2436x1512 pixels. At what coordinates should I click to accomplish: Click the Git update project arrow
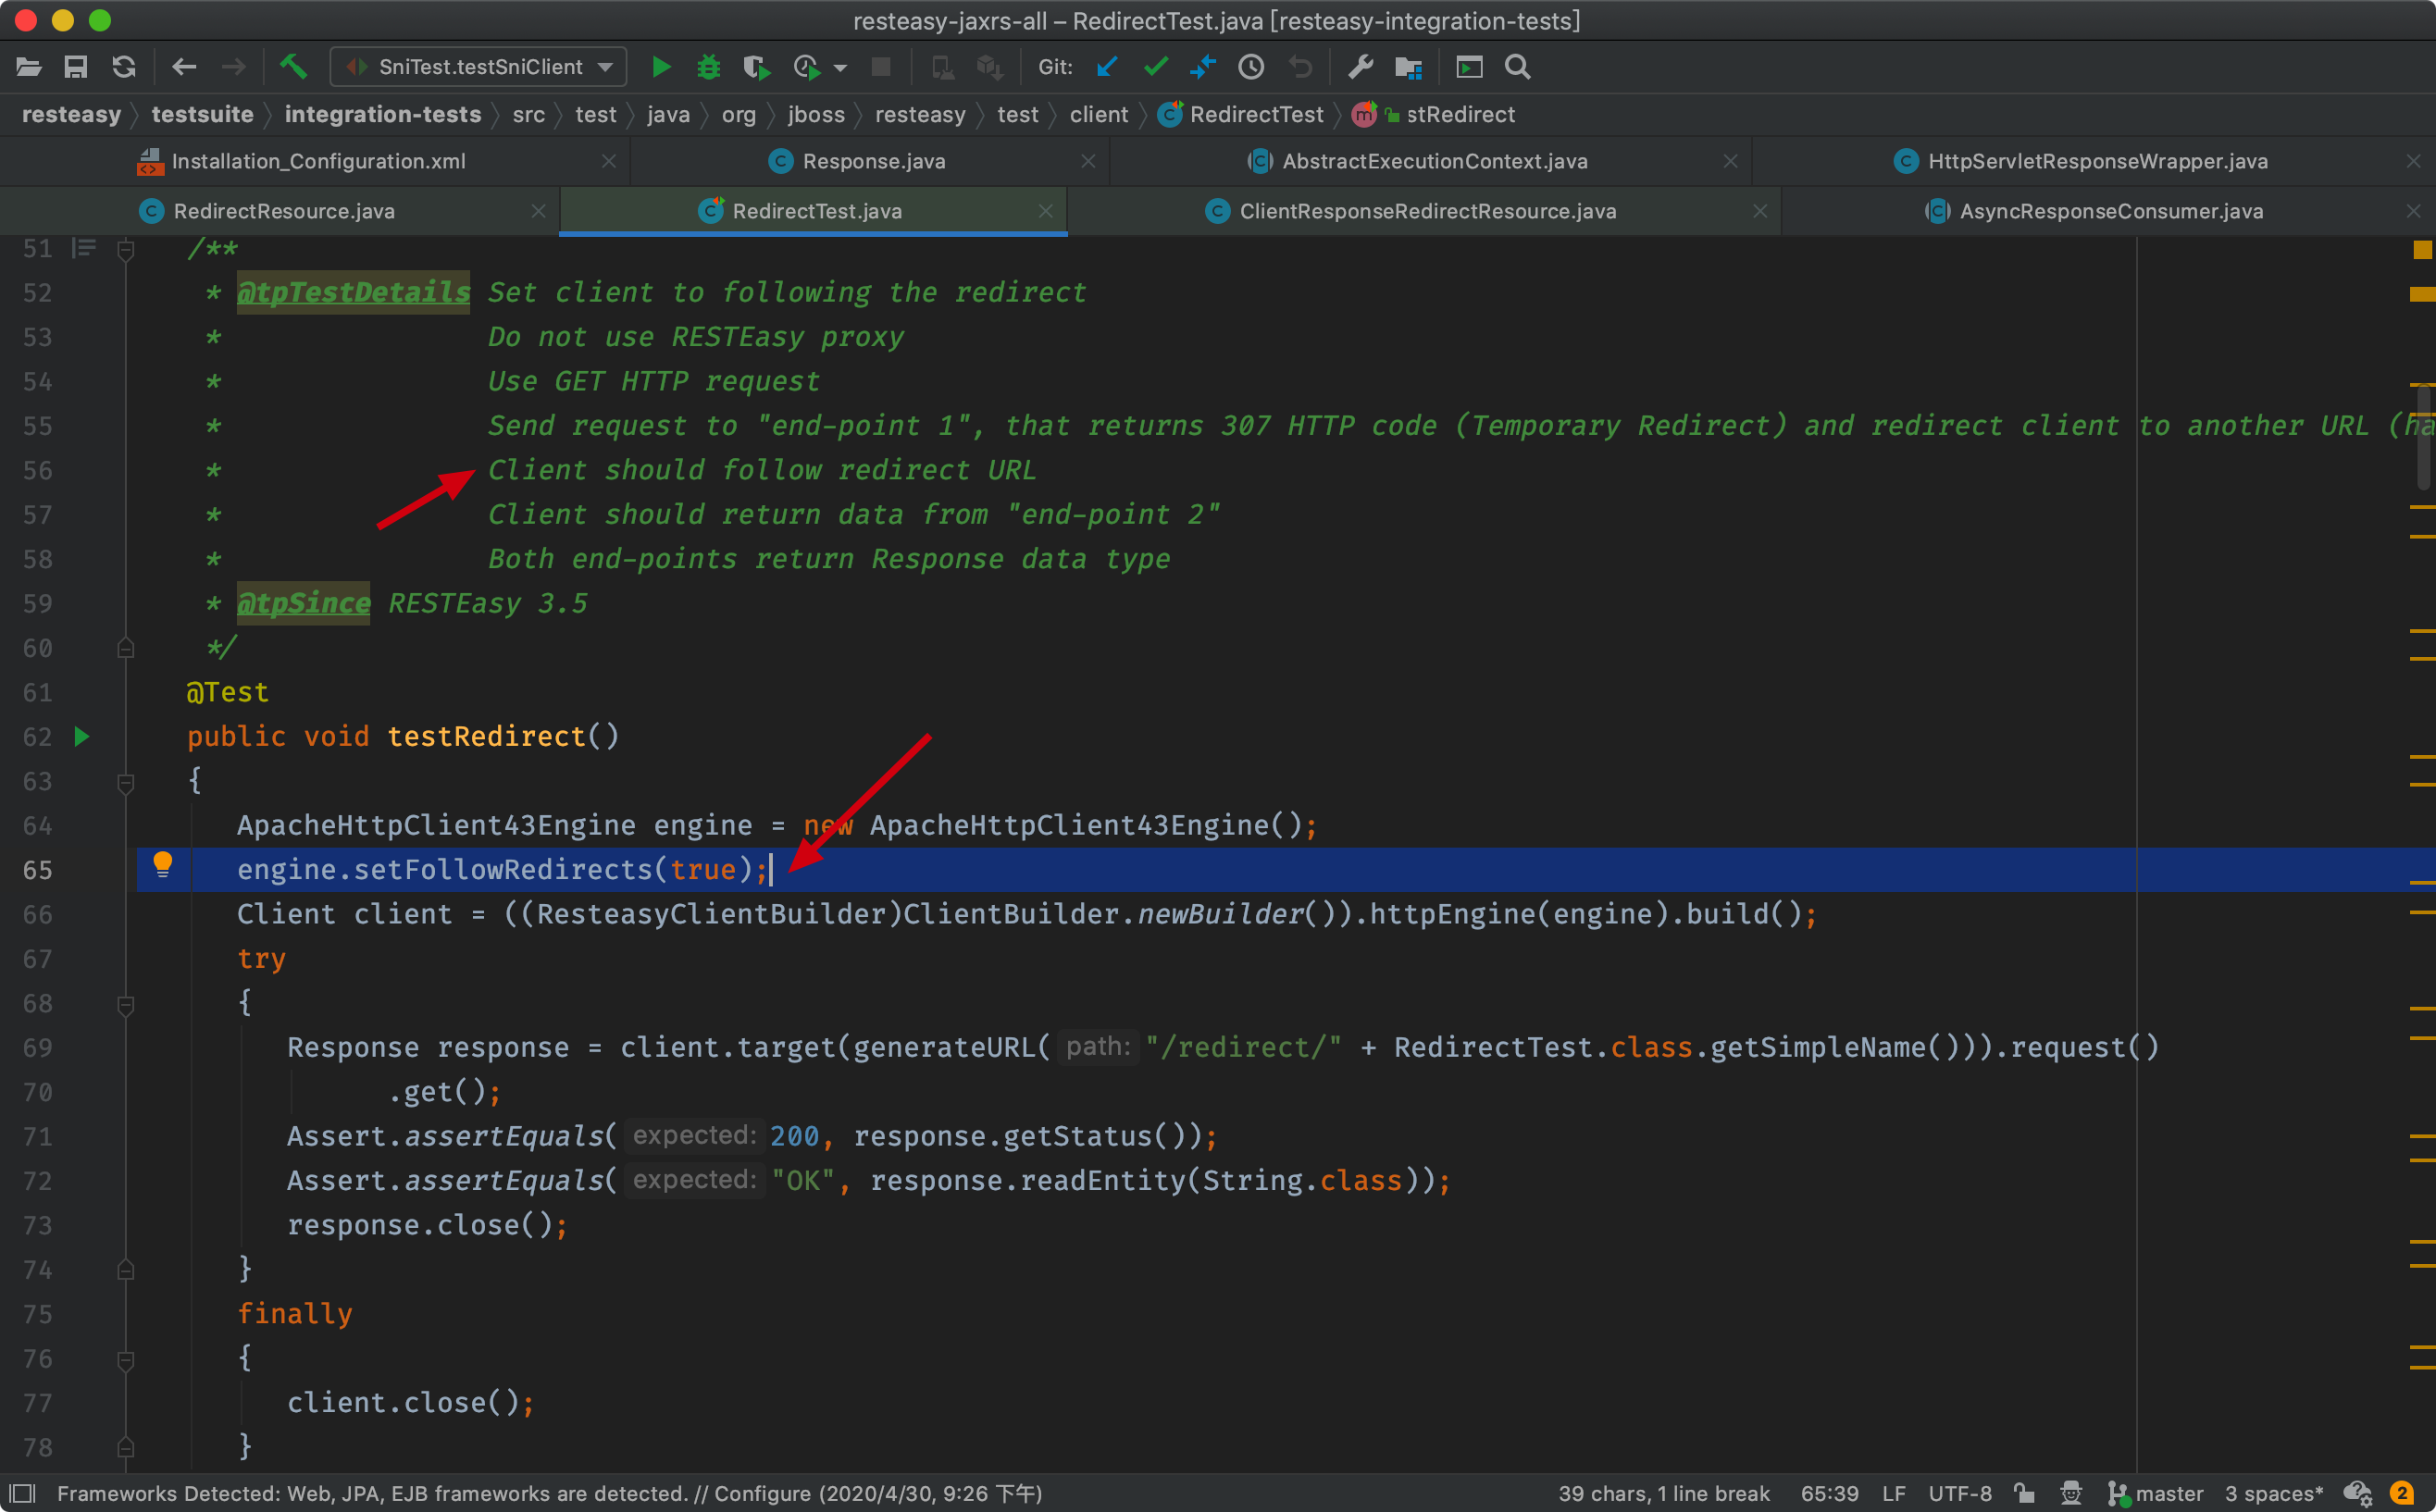[1106, 67]
